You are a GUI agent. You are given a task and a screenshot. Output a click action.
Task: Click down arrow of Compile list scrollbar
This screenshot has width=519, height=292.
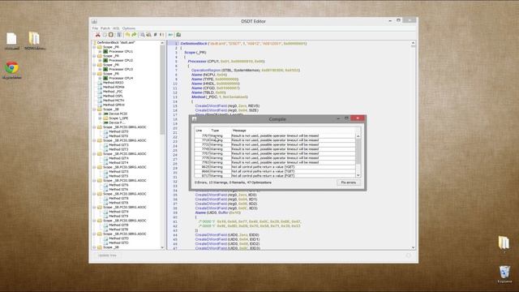pos(358,175)
